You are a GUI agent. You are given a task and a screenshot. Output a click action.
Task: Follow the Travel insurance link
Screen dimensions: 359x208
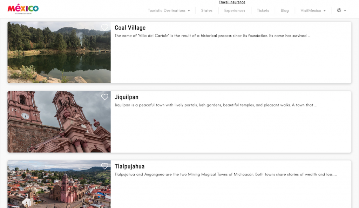pos(232,2)
